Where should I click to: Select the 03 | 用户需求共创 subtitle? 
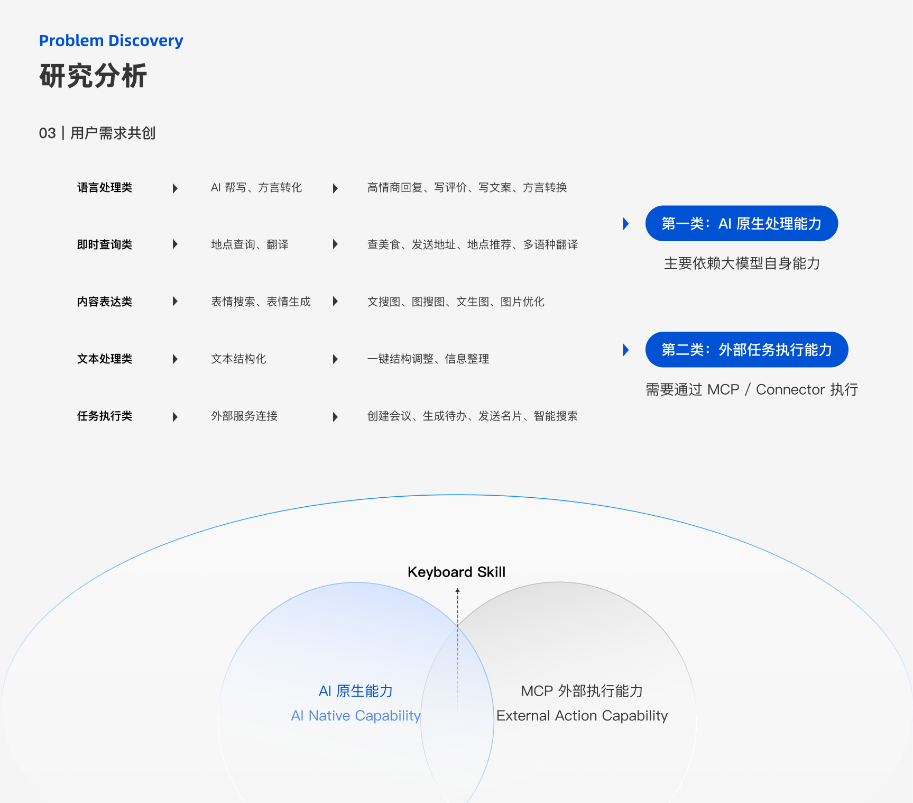(97, 133)
